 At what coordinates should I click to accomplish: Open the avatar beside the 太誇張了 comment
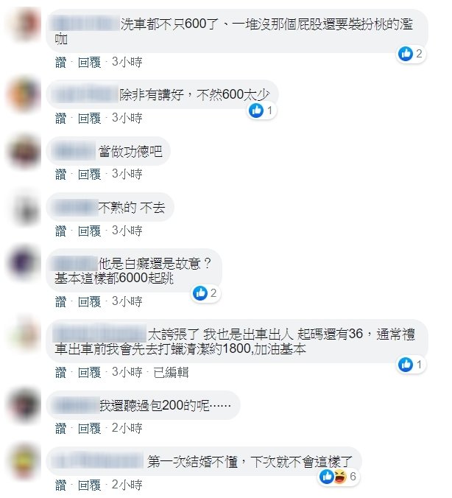pos(24,334)
